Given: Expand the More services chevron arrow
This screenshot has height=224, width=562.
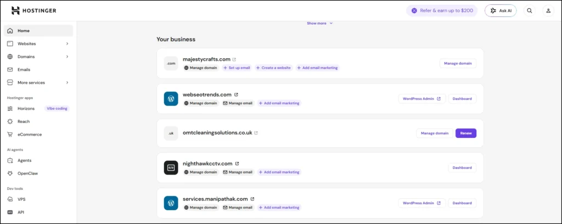Looking at the screenshot, I should 67,82.
